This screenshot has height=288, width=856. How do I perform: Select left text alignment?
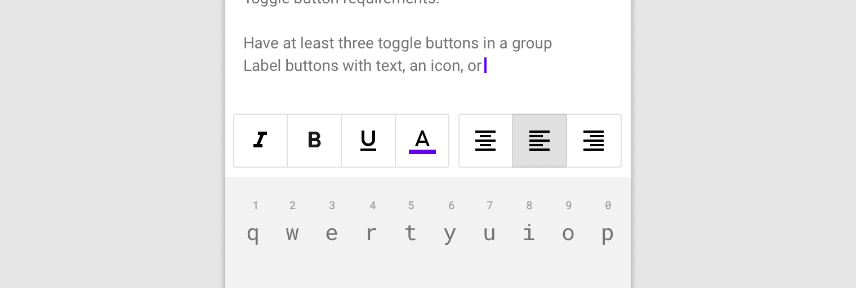point(540,141)
